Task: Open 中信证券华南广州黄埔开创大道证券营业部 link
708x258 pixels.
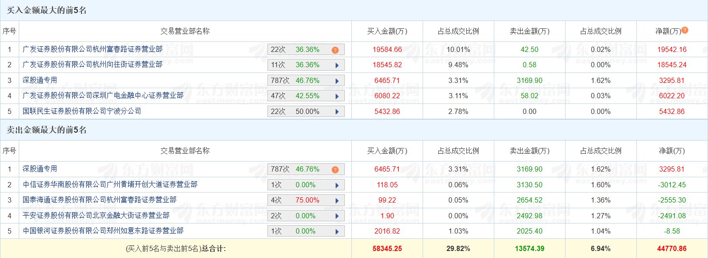Action: click(x=110, y=185)
